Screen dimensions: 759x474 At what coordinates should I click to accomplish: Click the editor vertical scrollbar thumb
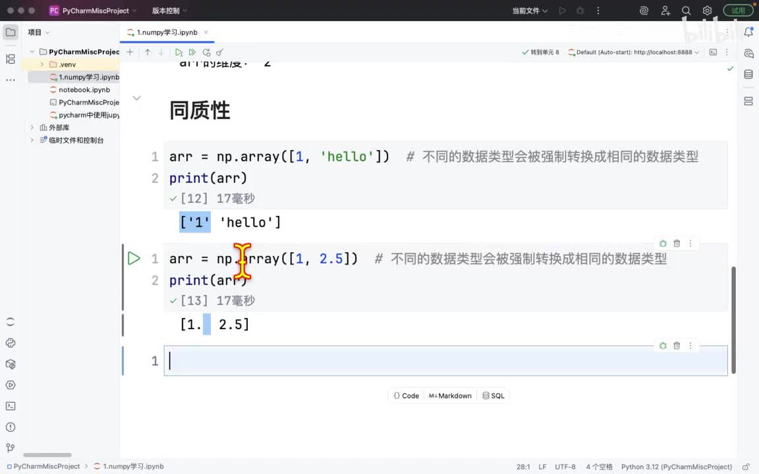click(x=733, y=320)
